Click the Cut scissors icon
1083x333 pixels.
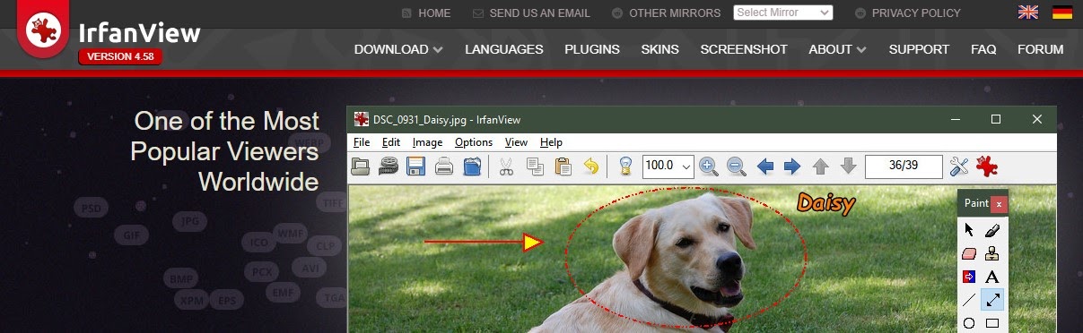[x=506, y=166]
